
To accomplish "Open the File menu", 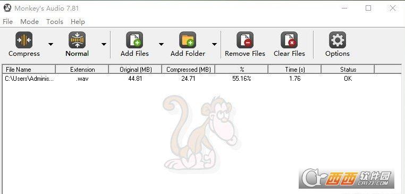I will pos(8,22).
